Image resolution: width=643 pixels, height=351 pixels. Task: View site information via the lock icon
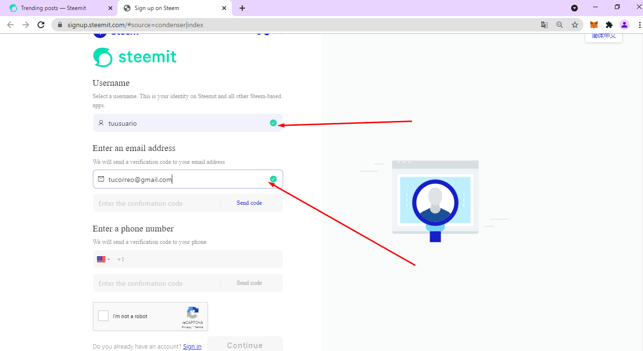tap(60, 25)
